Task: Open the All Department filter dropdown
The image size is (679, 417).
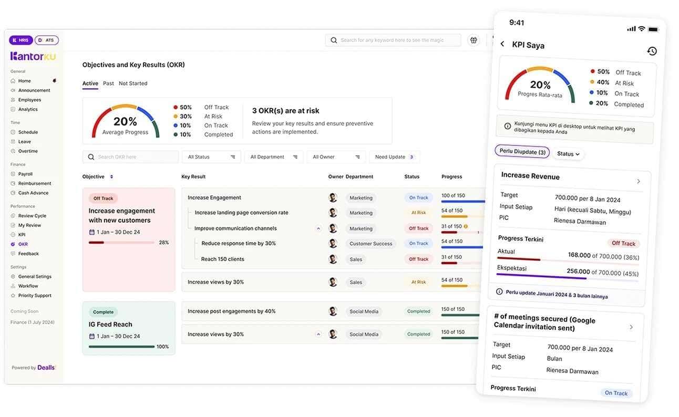Action: tap(273, 157)
